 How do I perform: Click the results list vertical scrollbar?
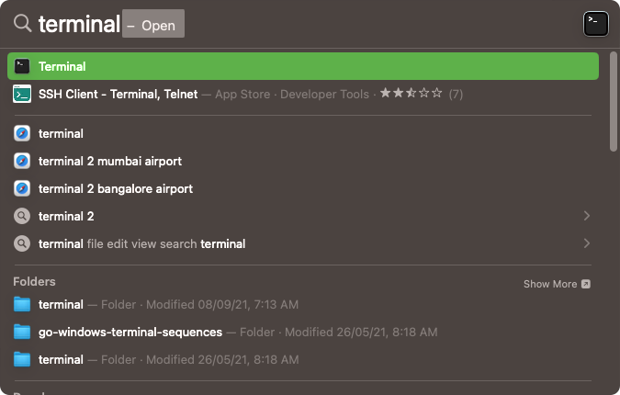click(x=614, y=102)
